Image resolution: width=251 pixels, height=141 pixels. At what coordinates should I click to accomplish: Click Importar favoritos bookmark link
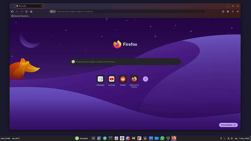click(x=20, y=16)
